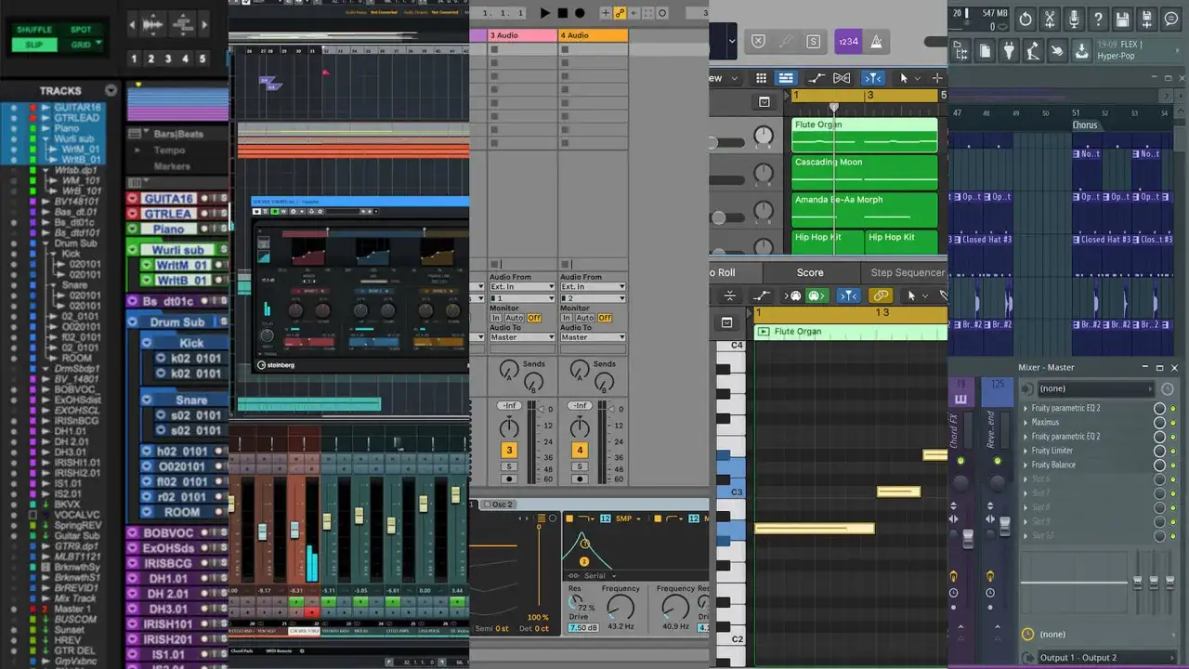Screen dimensions: 1189x669
Task: Select SLIP edit mode button
Action: pyautogui.click(x=34, y=45)
